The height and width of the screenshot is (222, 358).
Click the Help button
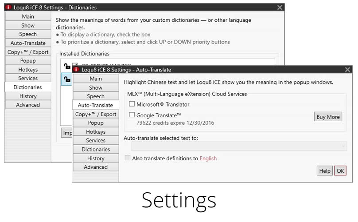325,171
